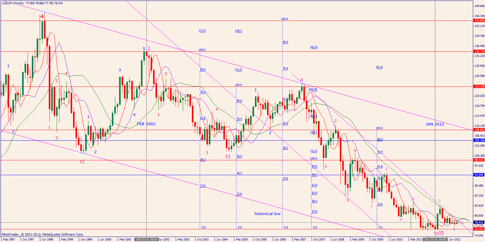The image size is (485, 242).
Task: Click the 1 Jun 2006 date label
Action: click(279, 239)
